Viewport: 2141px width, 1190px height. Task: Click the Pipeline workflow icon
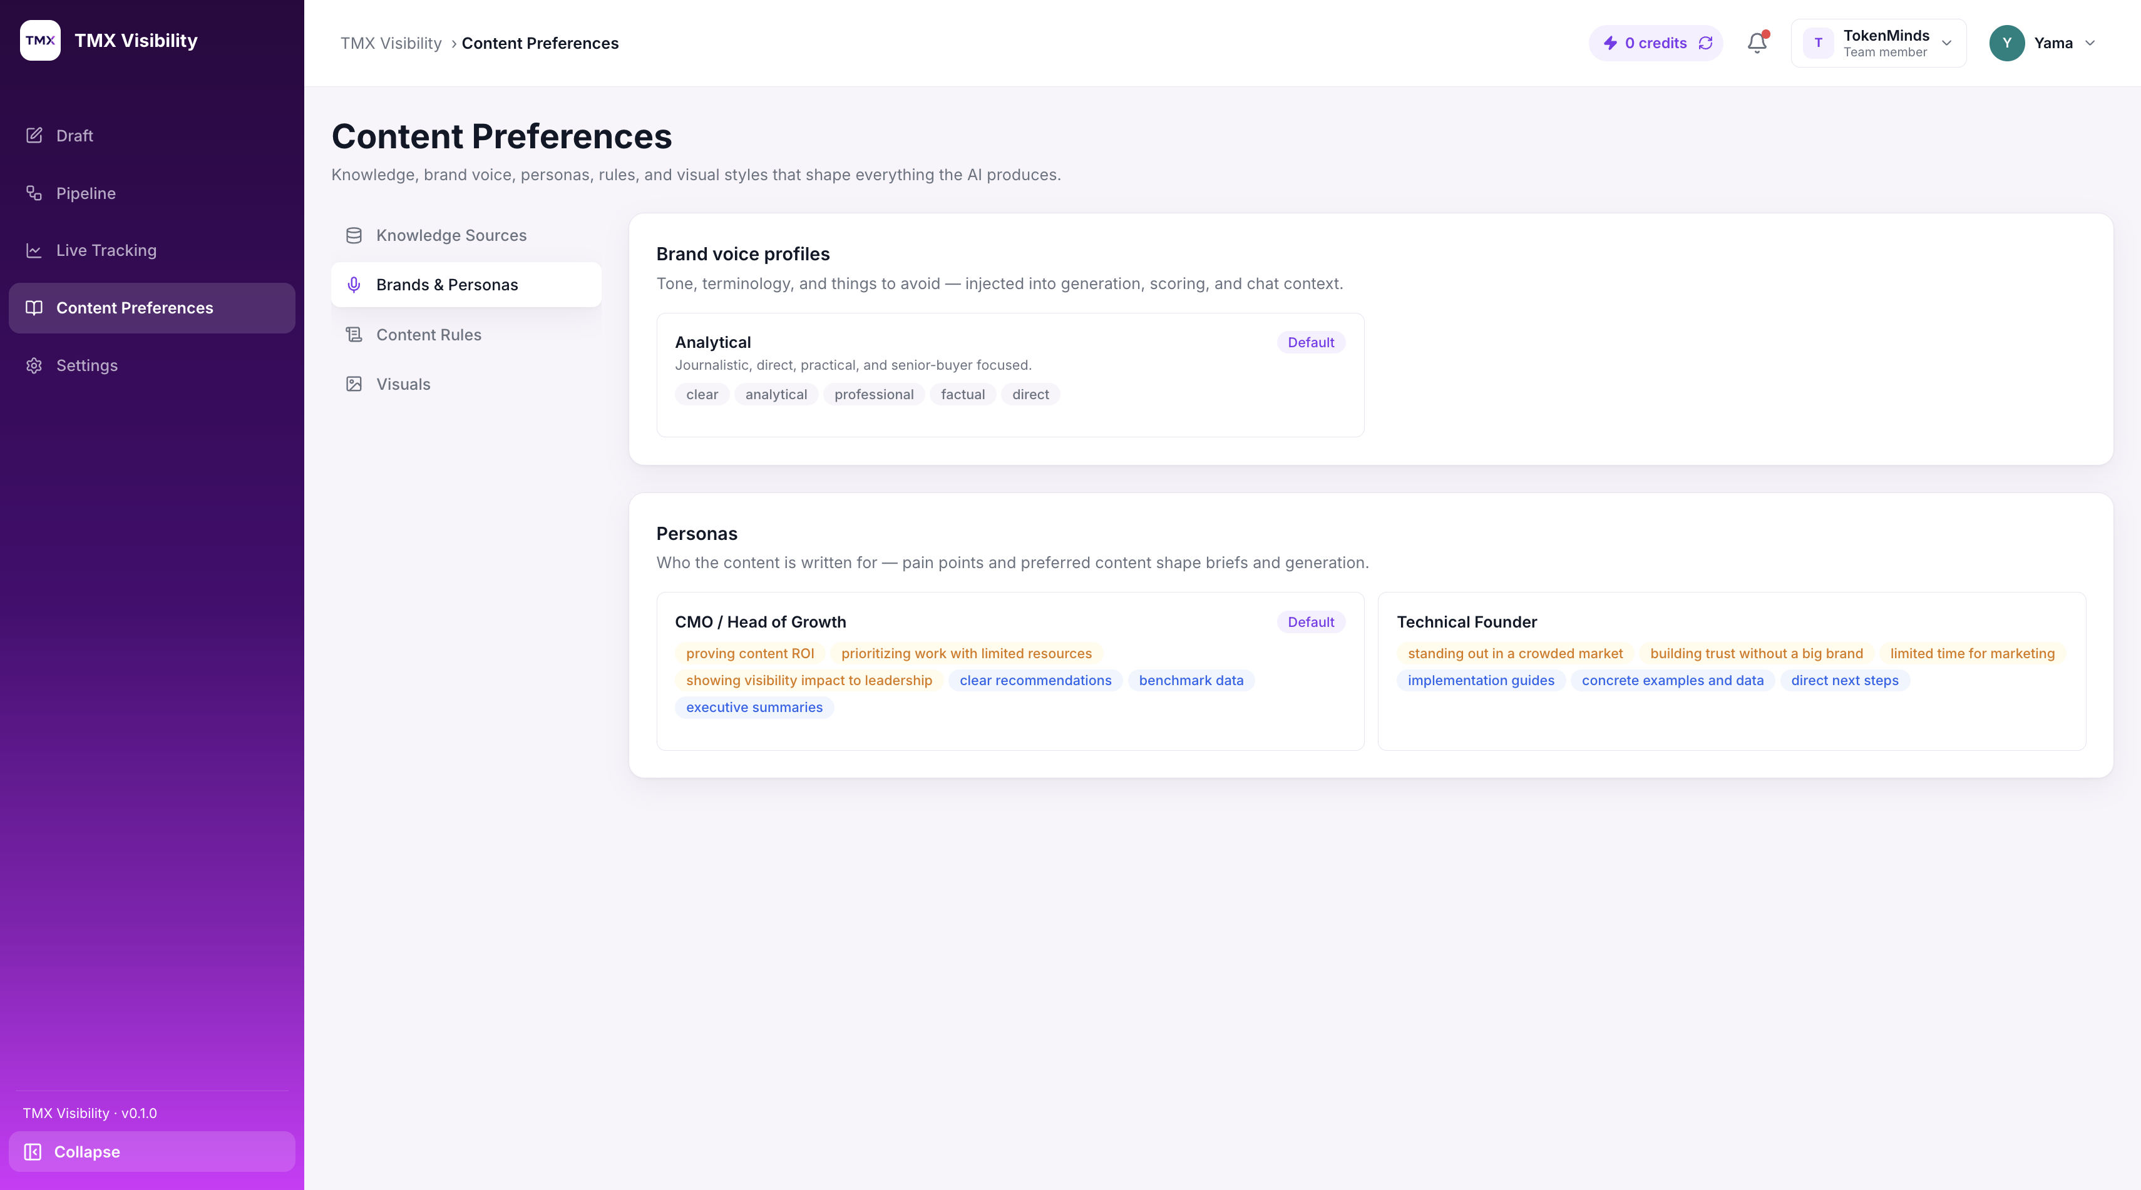click(34, 193)
